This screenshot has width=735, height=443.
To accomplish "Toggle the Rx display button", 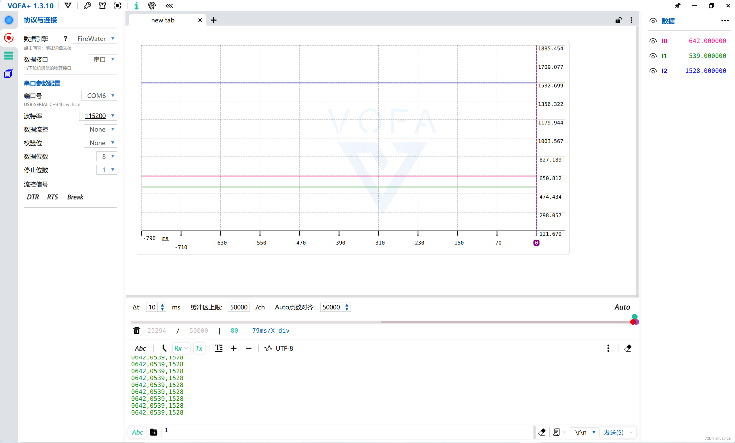I will pyautogui.click(x=178, y=348).
